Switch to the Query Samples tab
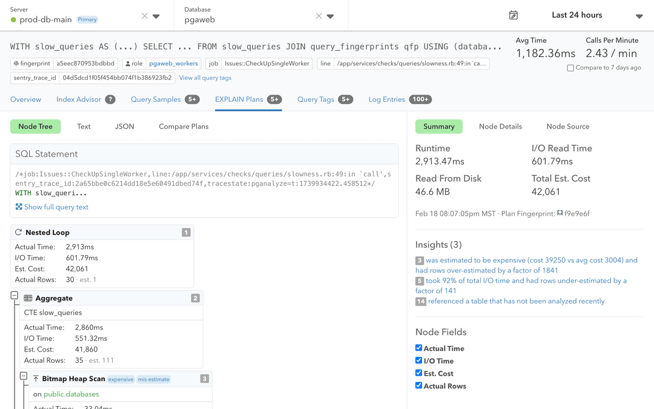Image resolution: width=654 pixels, height=409 pixels. coord(156,99)
